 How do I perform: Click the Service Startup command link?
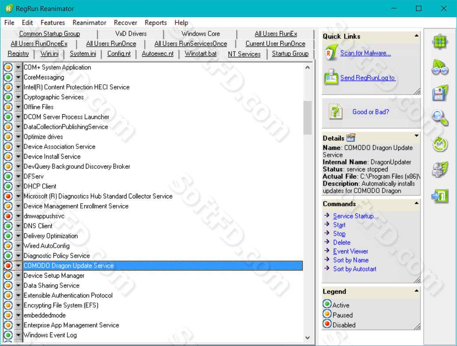pos(356,216)
